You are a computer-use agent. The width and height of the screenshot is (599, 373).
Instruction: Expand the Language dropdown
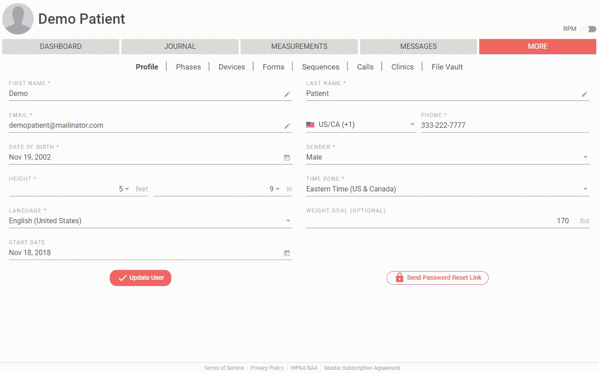click(x=288, y=221)
